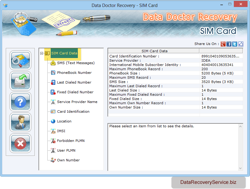
Task: Select Last Dialed Number item
Action: tap(74, 82)
